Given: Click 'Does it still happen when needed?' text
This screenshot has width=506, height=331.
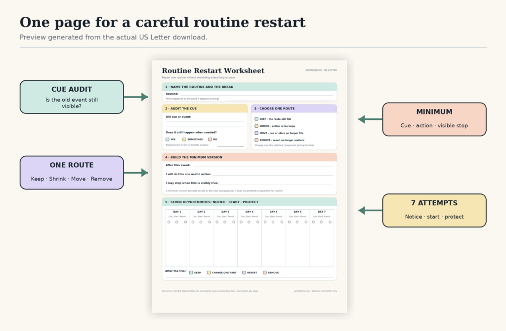Looking at the screenshot, I should tap(191, 132).
